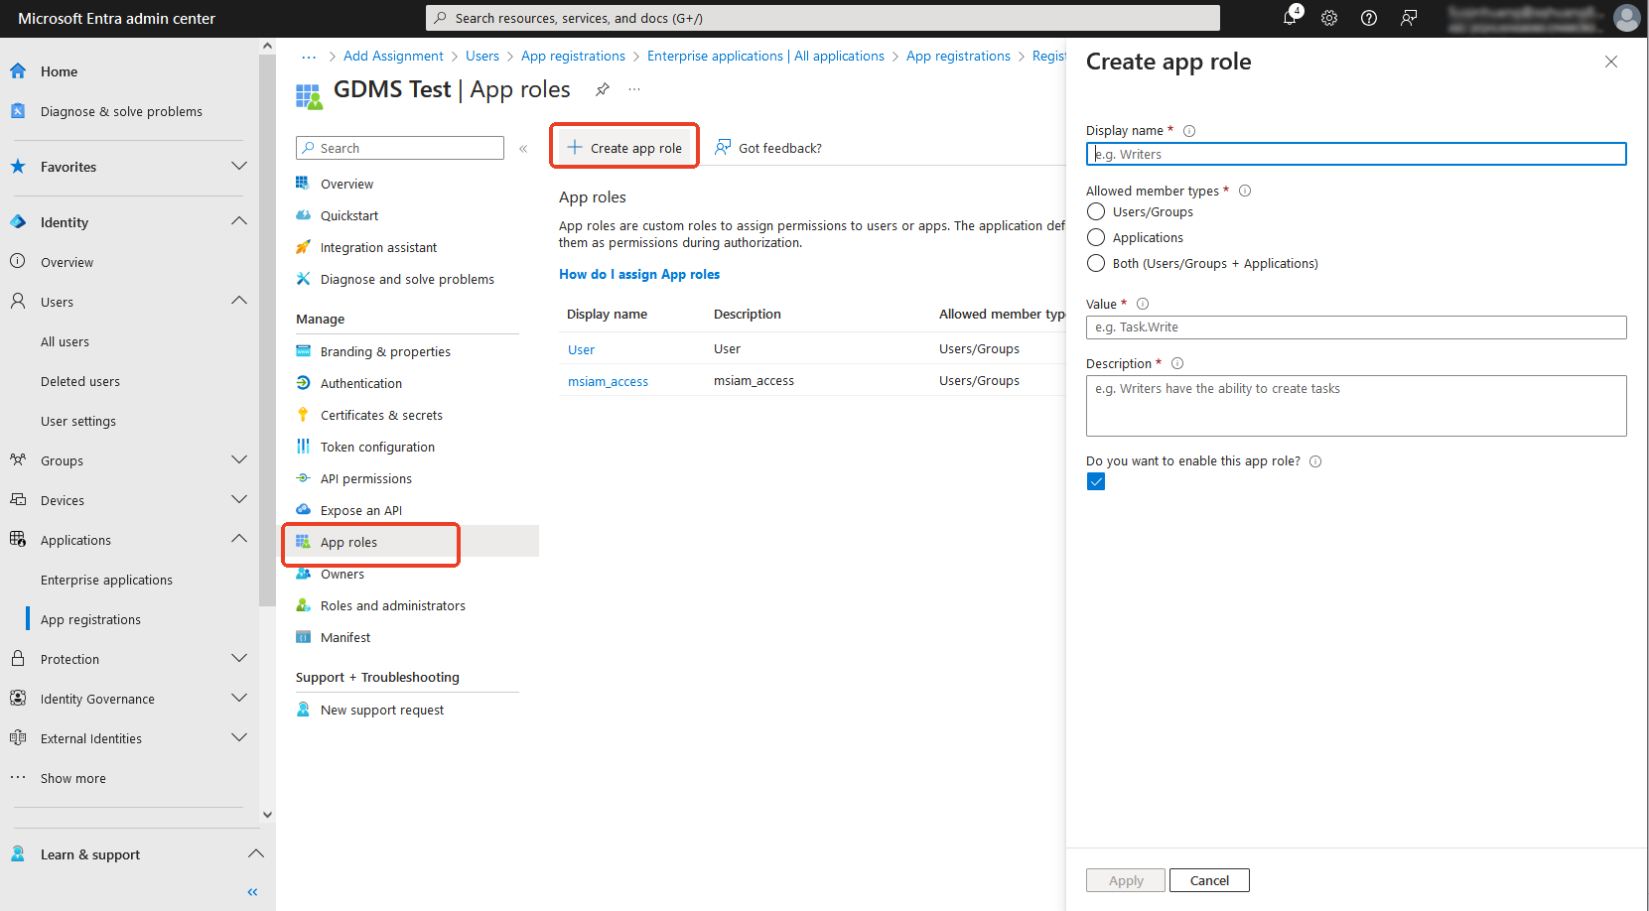Screen dimensions: 1649x911
Task: Open the User app role link
Action: coord(581,349)
